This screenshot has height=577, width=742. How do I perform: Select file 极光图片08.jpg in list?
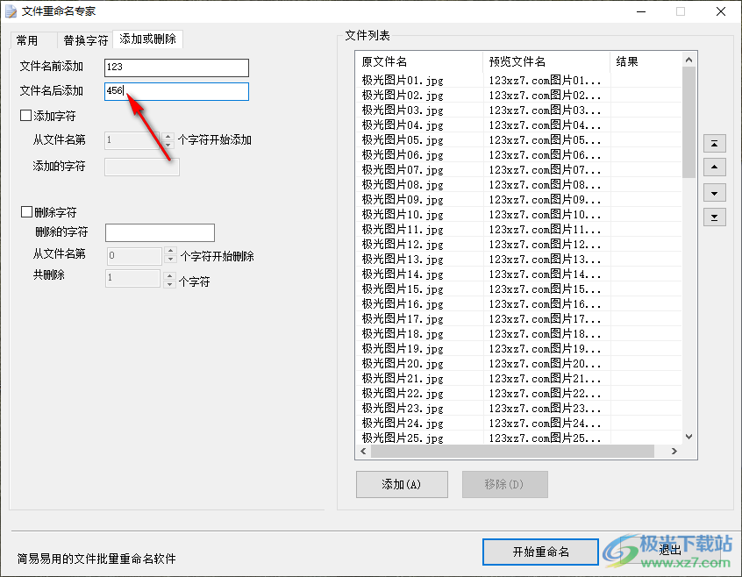click(x=403, y=184)
